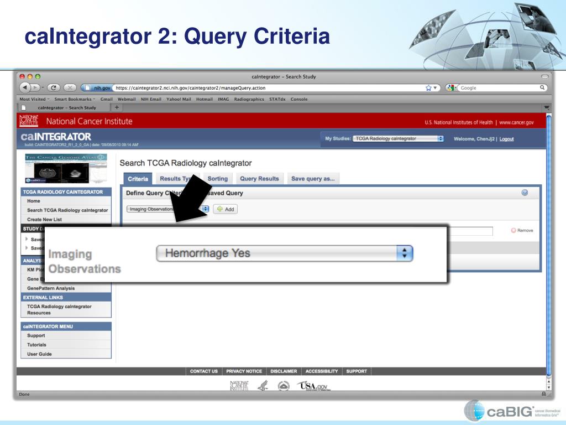Open the Query Results tab
Viewport: 566px width, 425px height.
(x=260, y=179)
